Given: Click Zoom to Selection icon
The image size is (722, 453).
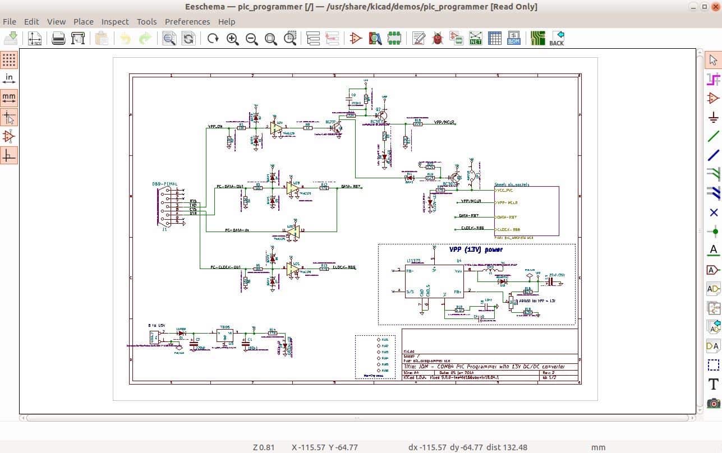Looking at the screenshot, I should [x=290, y=38].
